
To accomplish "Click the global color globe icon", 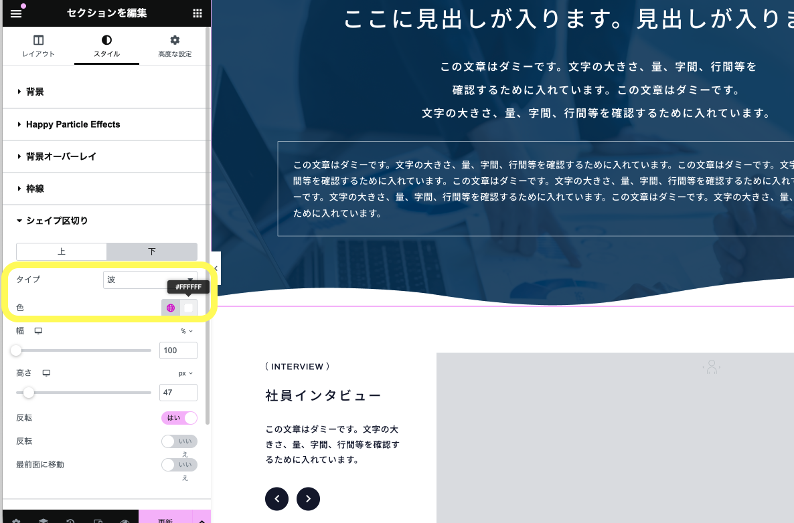I will point(171,308).
